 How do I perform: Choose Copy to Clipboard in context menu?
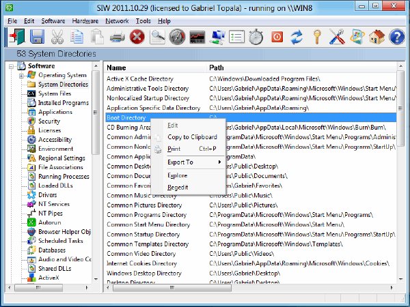pyautogui.click(x=189, y=137)
